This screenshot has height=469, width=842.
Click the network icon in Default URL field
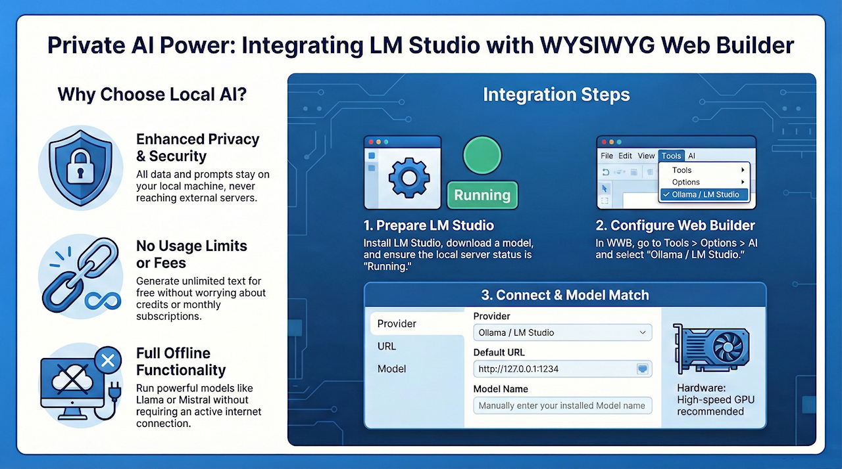642,368
